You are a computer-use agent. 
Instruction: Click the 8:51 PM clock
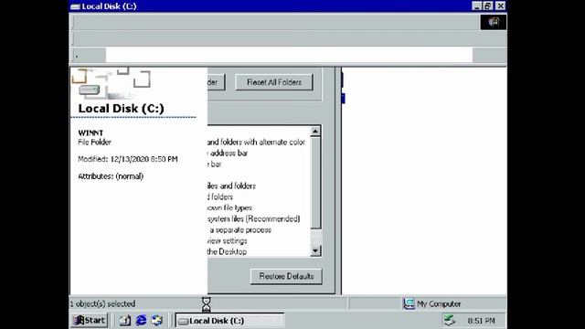(x=482, y=321)
